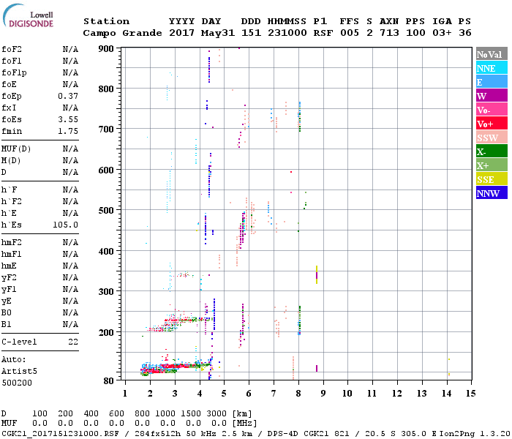
Task: Click the 900 km axis label
Action: pos(106,49)
